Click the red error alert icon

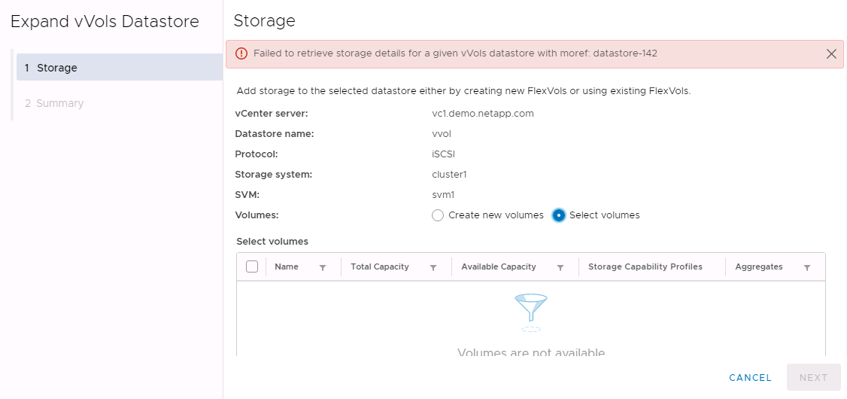point(241,53)
